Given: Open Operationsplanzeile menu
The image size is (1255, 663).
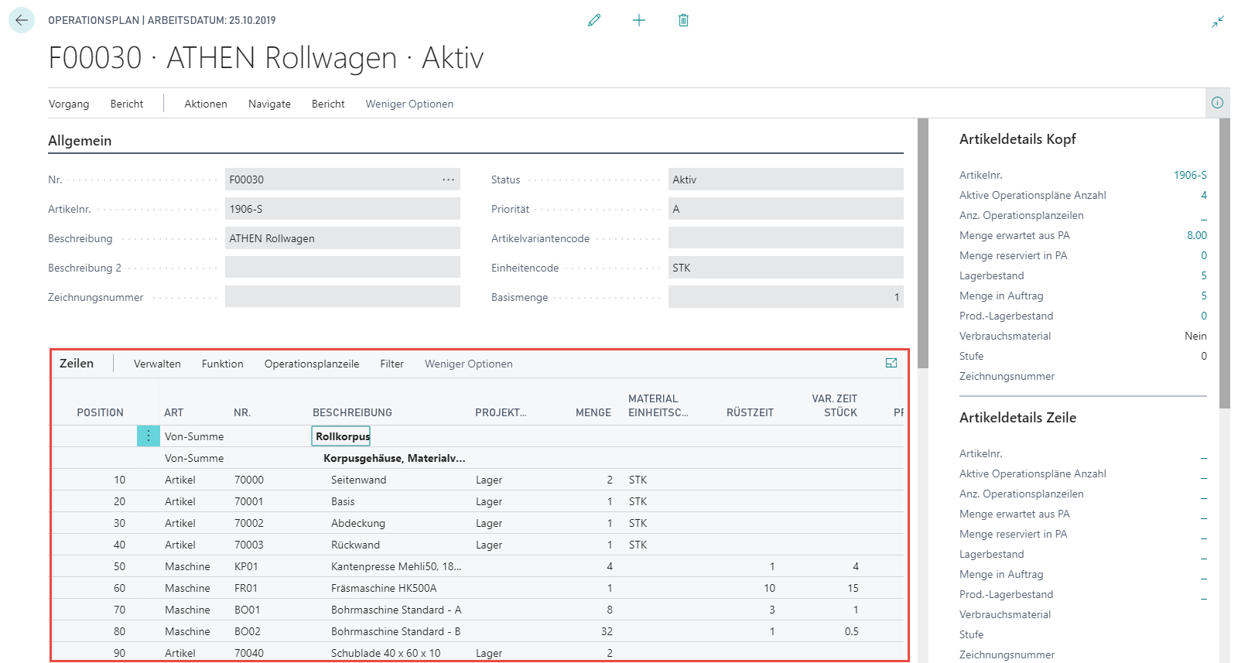Looking at the screenshot, I should 312,364.
